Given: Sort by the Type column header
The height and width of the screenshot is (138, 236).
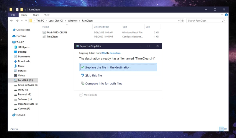Looking at the screenshot, I should click(124, 27).
